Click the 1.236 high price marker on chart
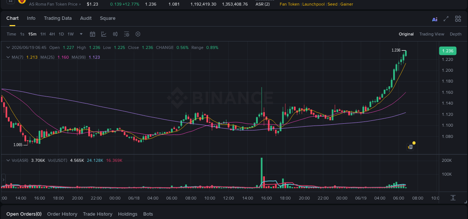Viewport: 468px width, 219px height. pos(396,50)
